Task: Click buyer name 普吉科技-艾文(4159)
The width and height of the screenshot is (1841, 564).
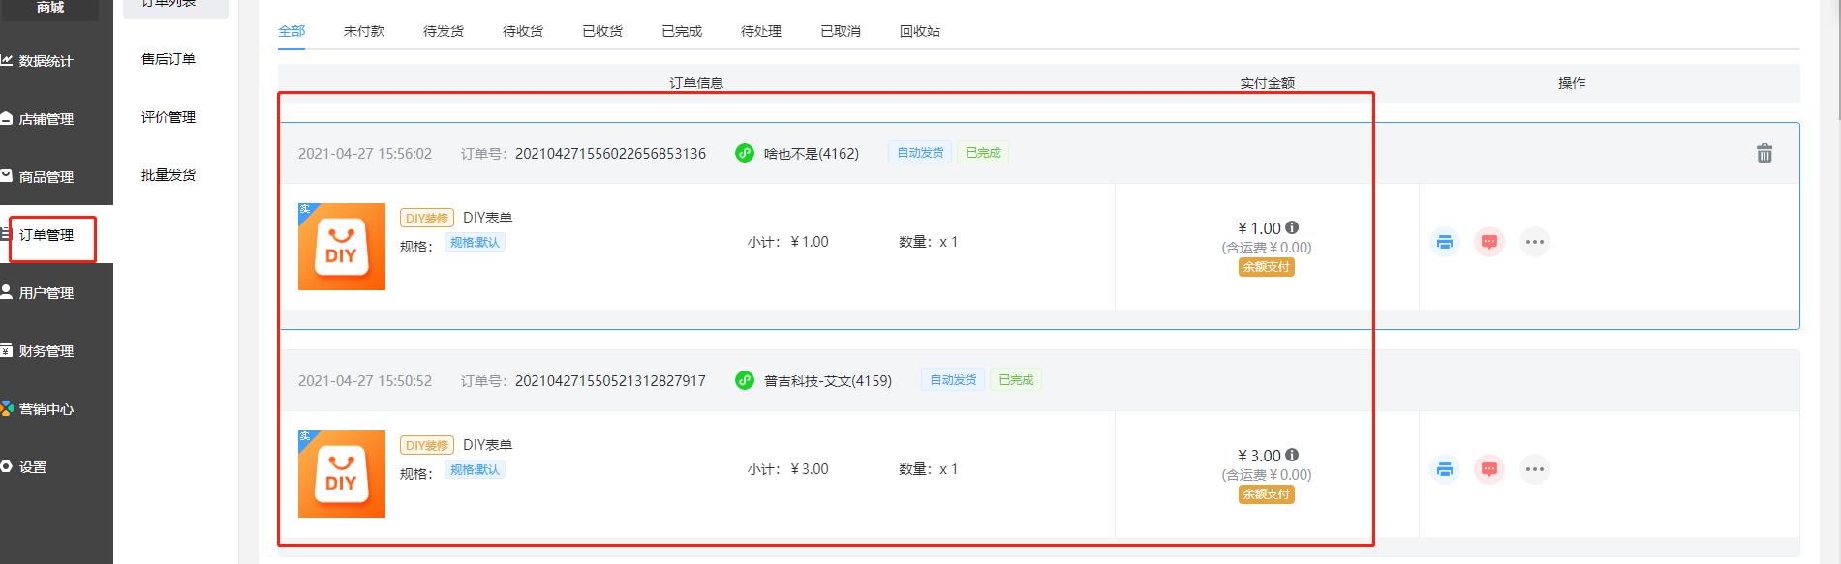Action: [828, 380]
